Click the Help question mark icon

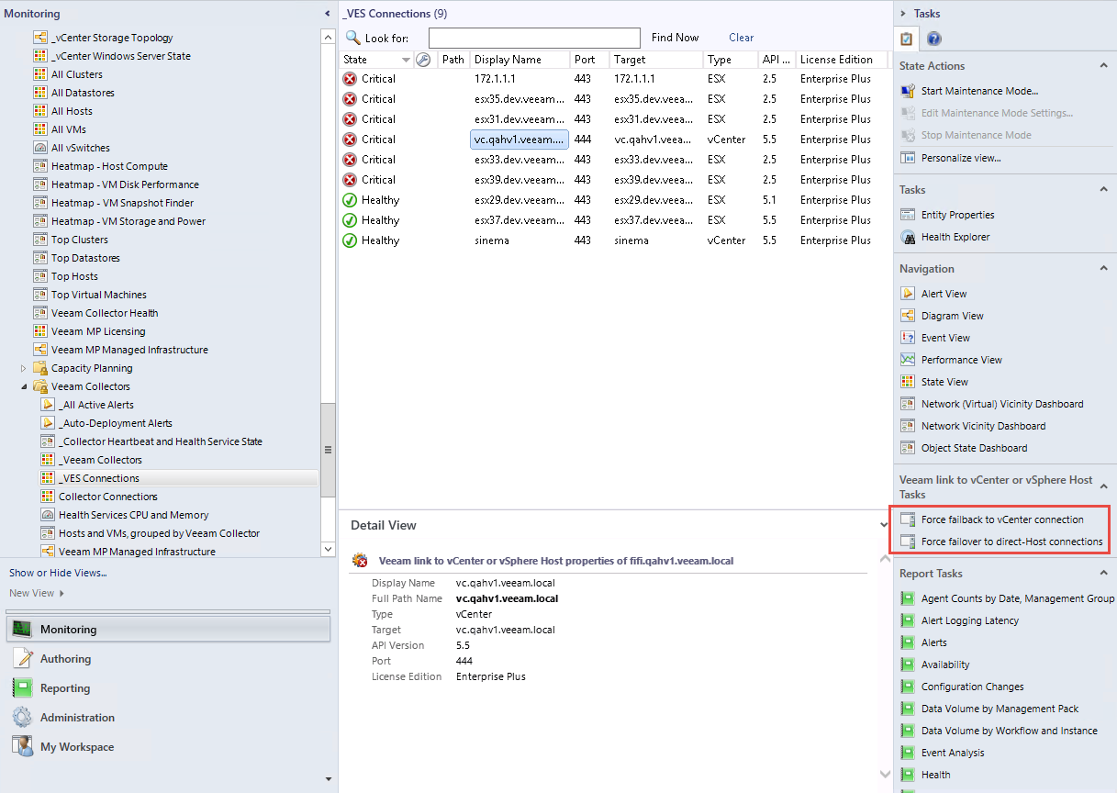pyautogui.click(x=933, y=39)
